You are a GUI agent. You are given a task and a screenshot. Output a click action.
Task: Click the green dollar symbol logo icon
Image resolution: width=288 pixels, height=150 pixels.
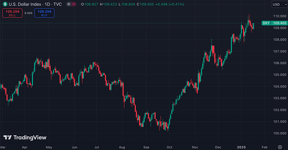(x=5, y=4)
